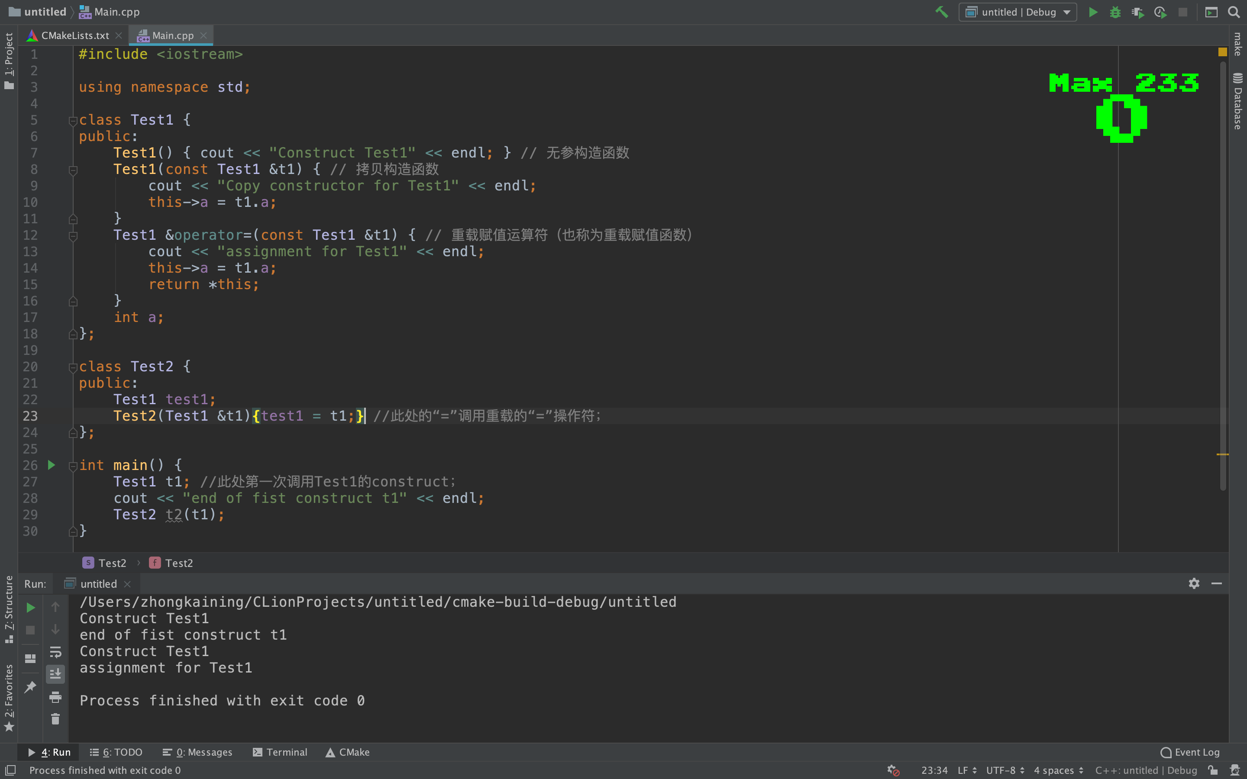Open the Favorites tool window

click(x=9, y=698)
